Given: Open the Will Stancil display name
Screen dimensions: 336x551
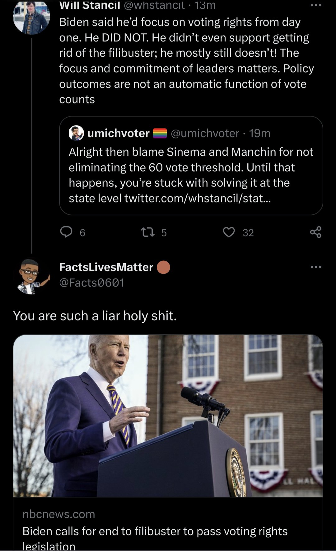Looking at the screenshot, I should click(x=90, y=5).
